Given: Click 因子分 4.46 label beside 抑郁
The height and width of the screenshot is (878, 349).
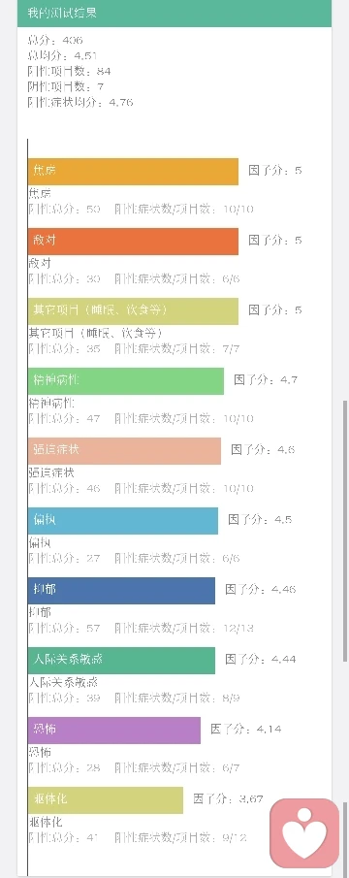Looking at the screenshot, I should (x=261, y=589).
